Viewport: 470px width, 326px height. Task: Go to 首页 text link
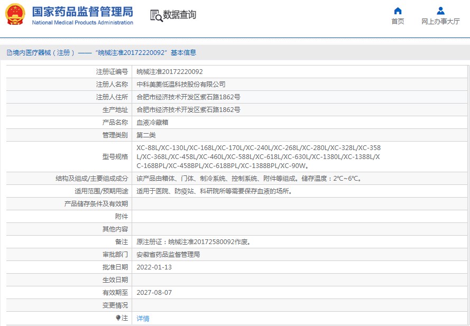point(398,21)
